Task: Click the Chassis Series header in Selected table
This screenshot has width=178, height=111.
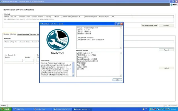Action: click(25, 17)
